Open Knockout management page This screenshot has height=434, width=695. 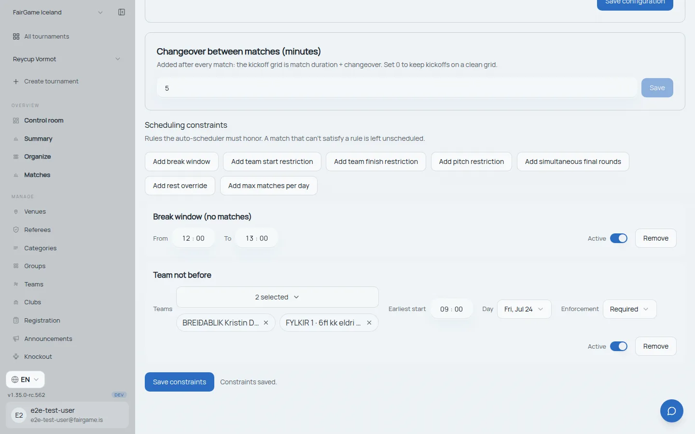[38, 357]
